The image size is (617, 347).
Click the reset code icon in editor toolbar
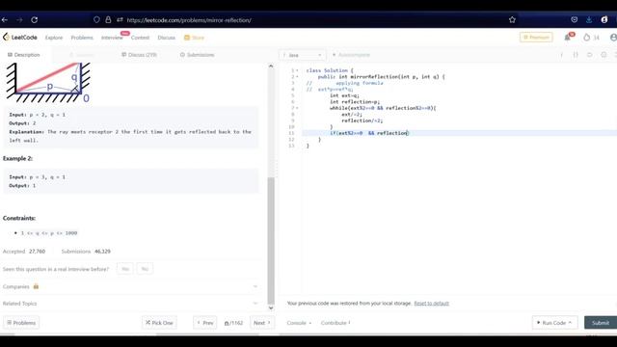[589, 55]
